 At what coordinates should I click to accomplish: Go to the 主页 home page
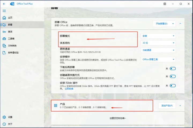22,18
